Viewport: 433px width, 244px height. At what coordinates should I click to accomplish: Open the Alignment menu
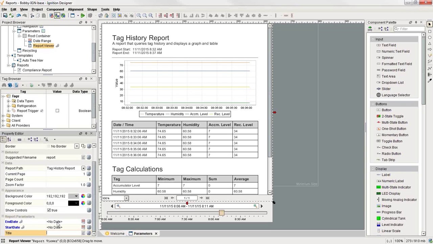coord(75,9)
